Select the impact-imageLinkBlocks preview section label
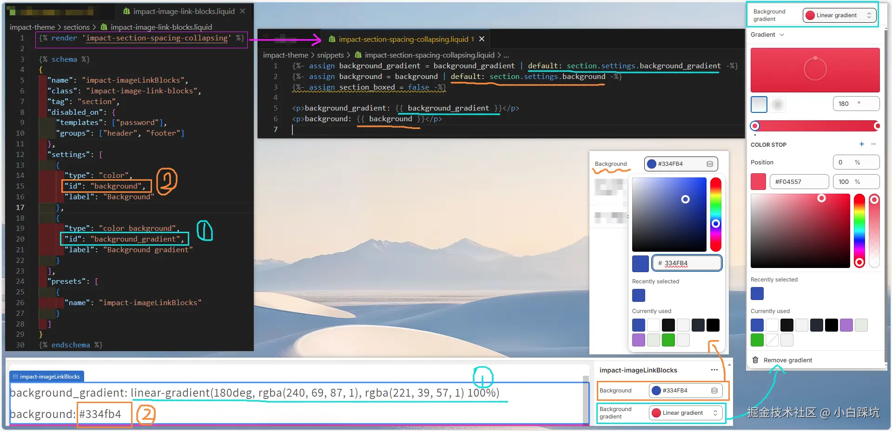The height and width of the screenshot is (431, 892). point(46,377)
